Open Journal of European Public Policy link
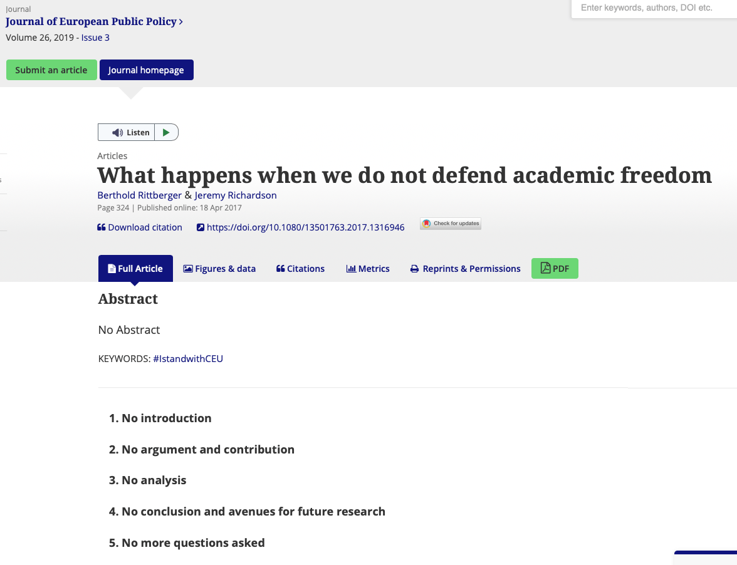 [x=91, y=21]
